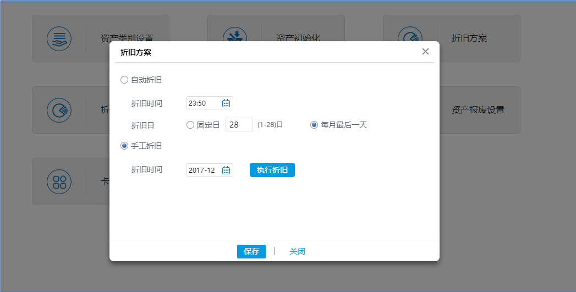Select the 自动折旧 radio button

coord(124,80)
